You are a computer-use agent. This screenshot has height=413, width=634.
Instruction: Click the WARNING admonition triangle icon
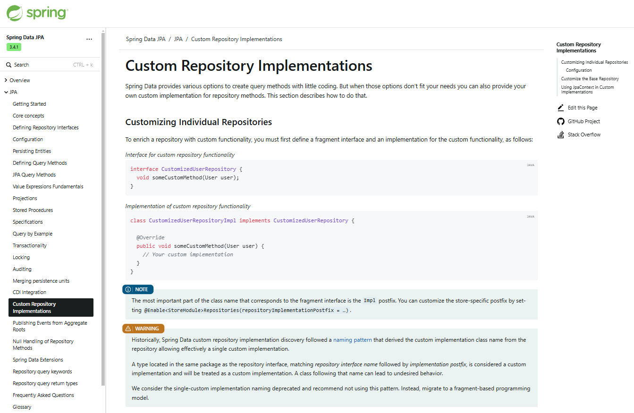[x=128, y=329]
